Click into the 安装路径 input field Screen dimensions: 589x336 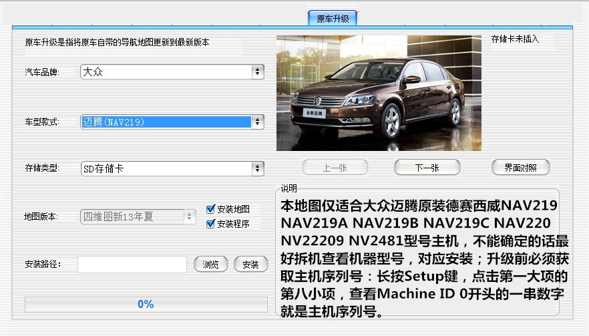pyautogui.click(x=132, y=265)
